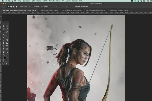
Task: Switch to the Skull Island Final.psd tab
Action: pyautogui.click(x=20, y=10)
